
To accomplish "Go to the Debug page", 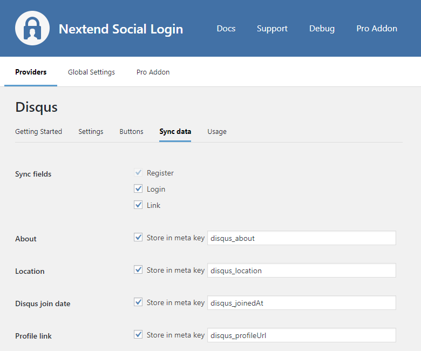I will tap(322, 29).
